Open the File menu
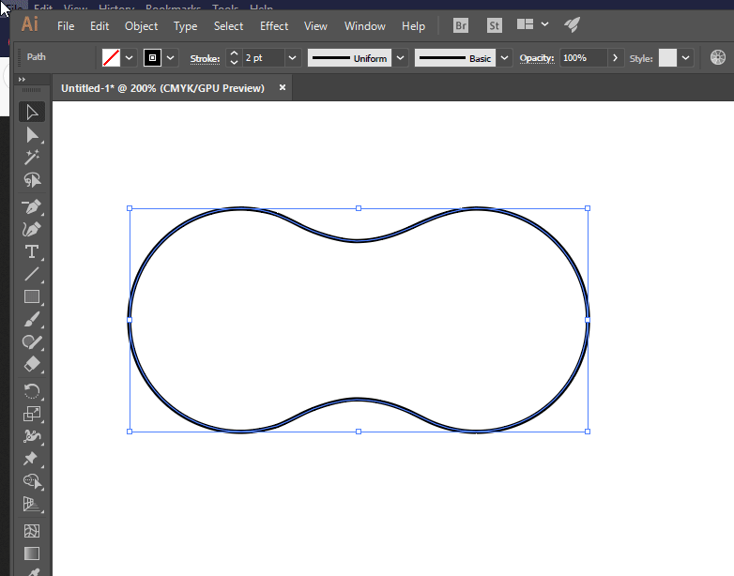The height and width of the screenshot is (576, 734). tap(66, 26)
